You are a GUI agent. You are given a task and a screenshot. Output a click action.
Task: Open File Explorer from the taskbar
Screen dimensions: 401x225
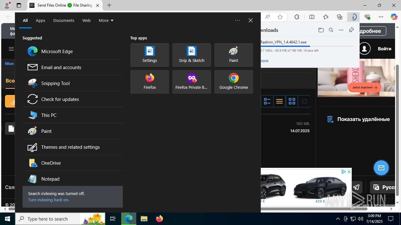[x=144, y=219]
